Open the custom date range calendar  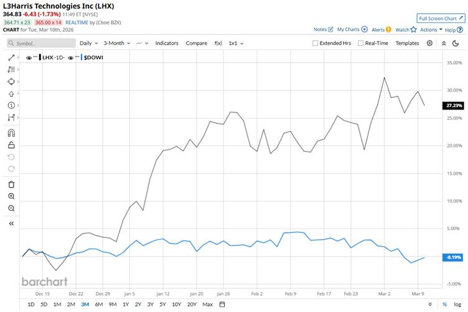[x=222, y=305]
